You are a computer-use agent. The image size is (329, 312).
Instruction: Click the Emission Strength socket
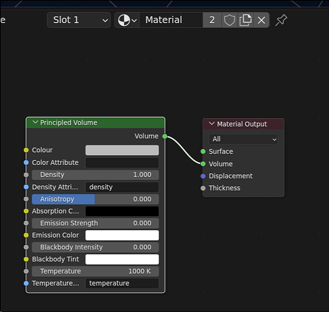[26, 223]
